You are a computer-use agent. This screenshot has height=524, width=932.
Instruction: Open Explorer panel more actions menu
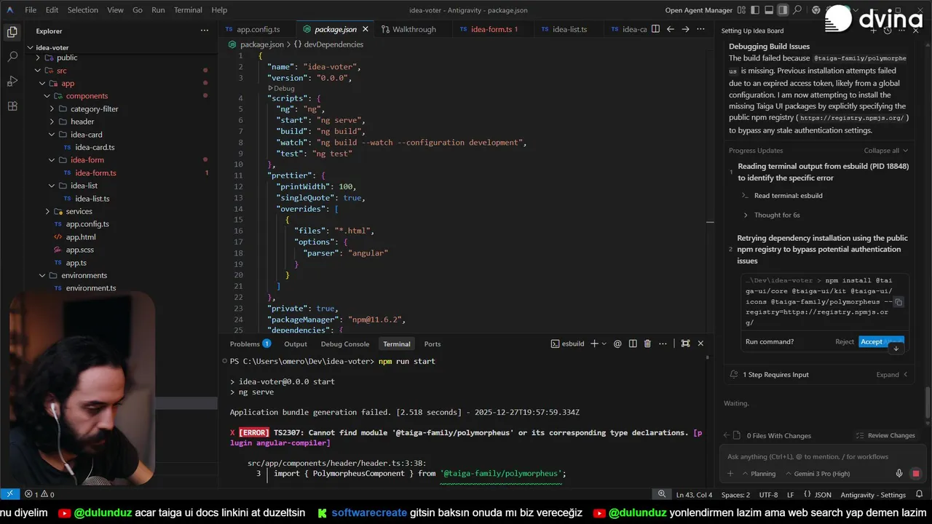(205, 31)
